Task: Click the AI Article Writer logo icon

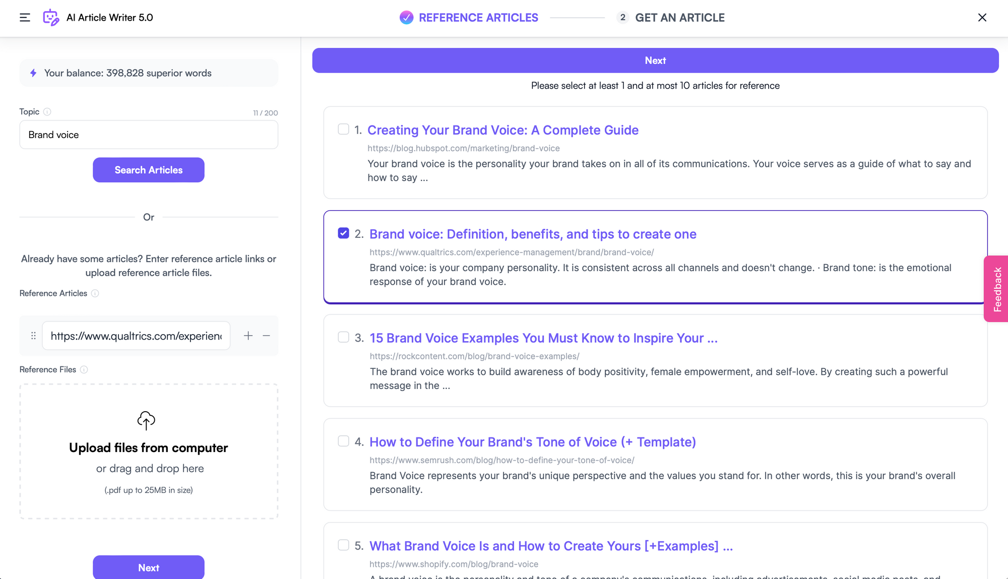Action: click(51, 17)
